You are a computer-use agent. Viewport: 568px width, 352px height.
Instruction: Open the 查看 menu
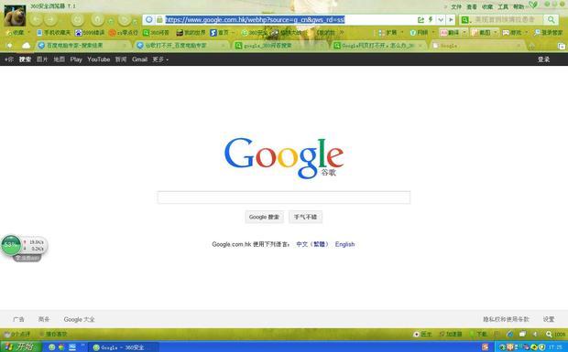coord(472,7)
